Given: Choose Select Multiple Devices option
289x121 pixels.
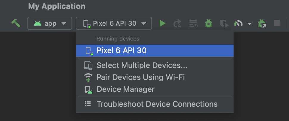Looking at the screenshot, I should (x=142, y=65).
